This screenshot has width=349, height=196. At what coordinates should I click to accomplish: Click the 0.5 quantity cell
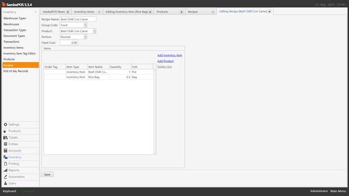(120, 77)
